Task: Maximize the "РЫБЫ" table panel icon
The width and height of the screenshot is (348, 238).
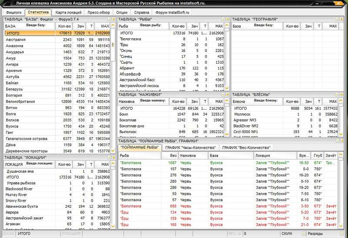Action: point(228,19)
